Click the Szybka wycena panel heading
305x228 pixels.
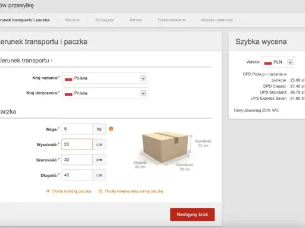(x=261, y=42)
